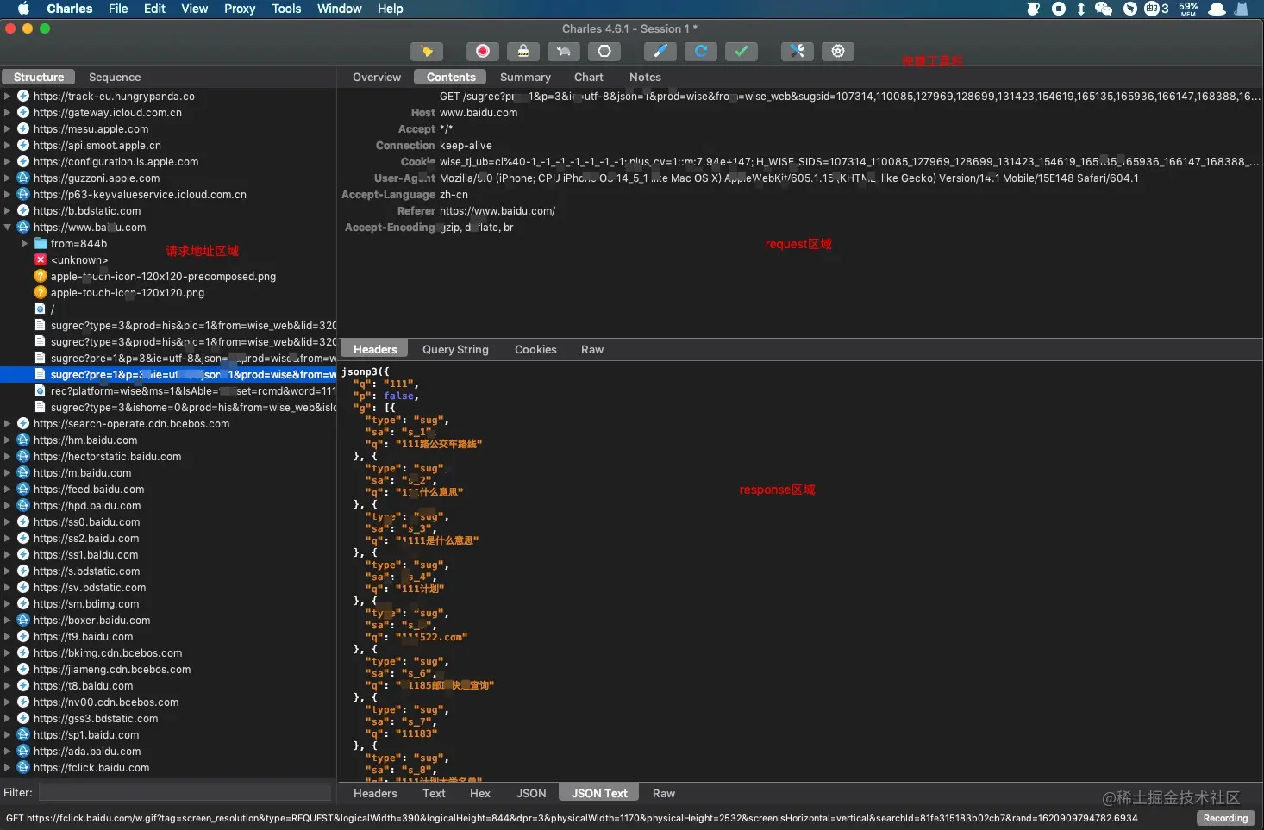Clear the session with the broom icon
Screen dimensions: 1264x830
click(x=427, y=52)
